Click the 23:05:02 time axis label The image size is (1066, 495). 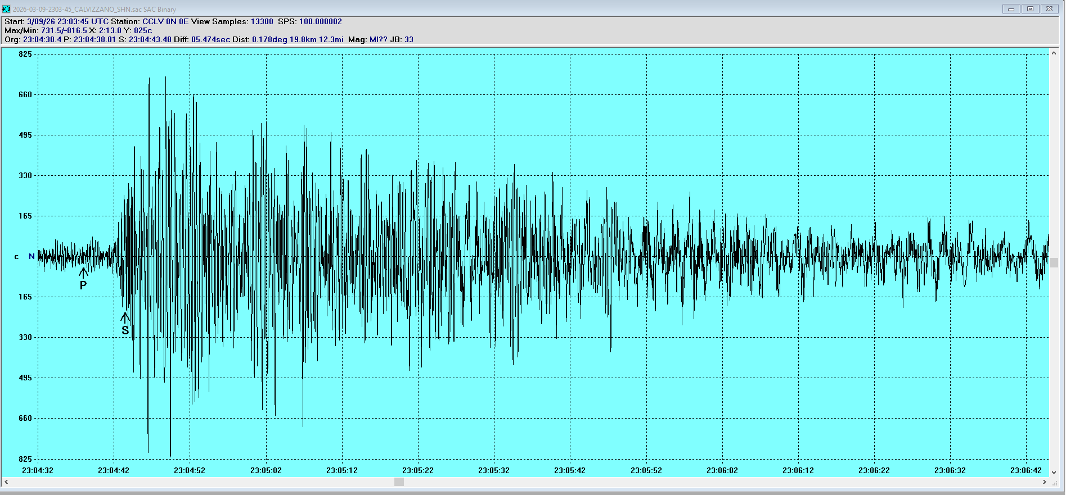click(266, 470)
